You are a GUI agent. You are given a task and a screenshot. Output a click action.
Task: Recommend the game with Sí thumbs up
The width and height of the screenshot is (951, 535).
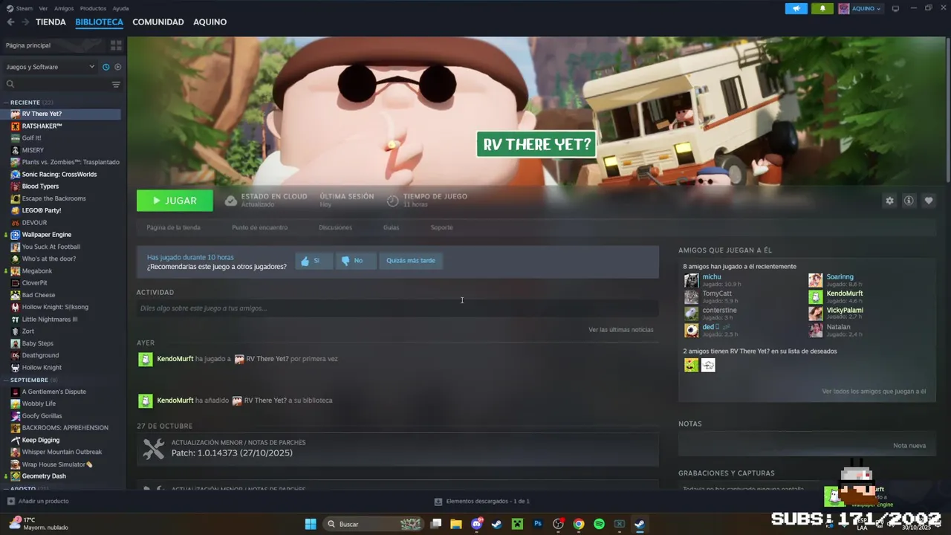click(314, 261)
